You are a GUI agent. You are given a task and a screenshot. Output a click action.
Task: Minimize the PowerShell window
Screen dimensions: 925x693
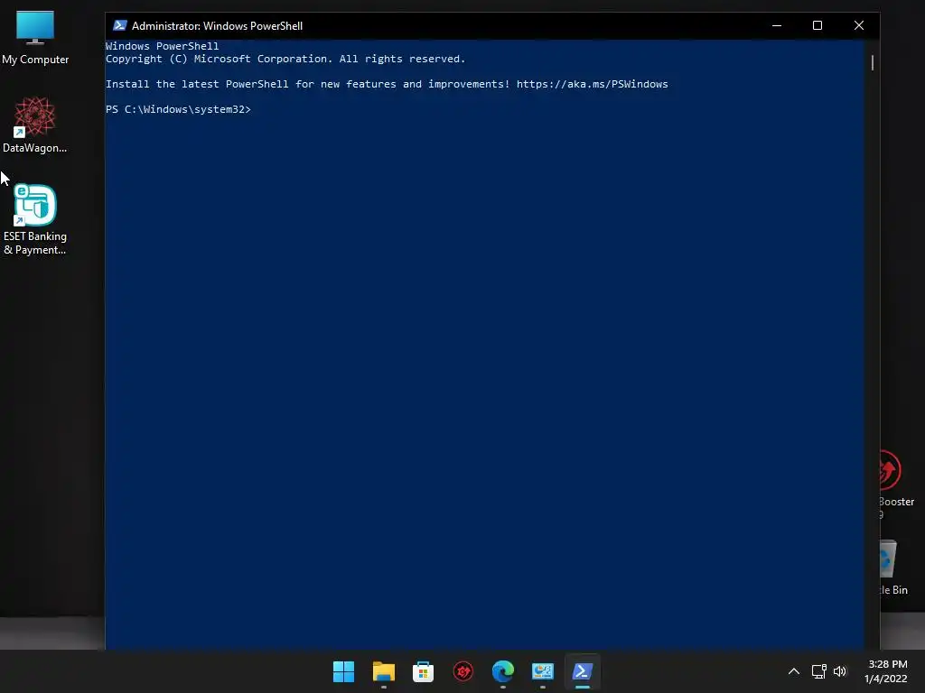[777, 25]
